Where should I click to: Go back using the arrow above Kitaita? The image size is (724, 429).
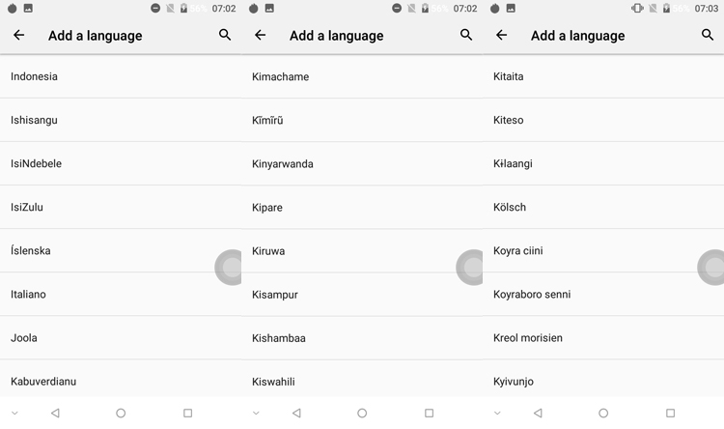click(501, 35)
